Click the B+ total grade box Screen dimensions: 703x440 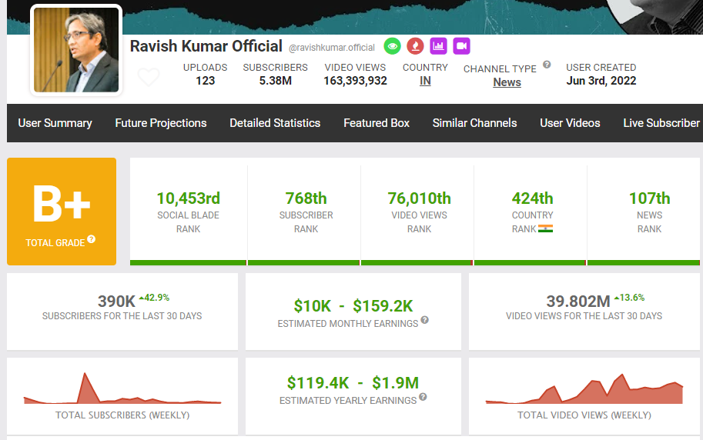(62, 212)
